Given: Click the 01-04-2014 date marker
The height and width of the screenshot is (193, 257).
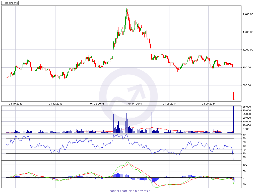Looking at the screenshot, I should coord(135,104).
